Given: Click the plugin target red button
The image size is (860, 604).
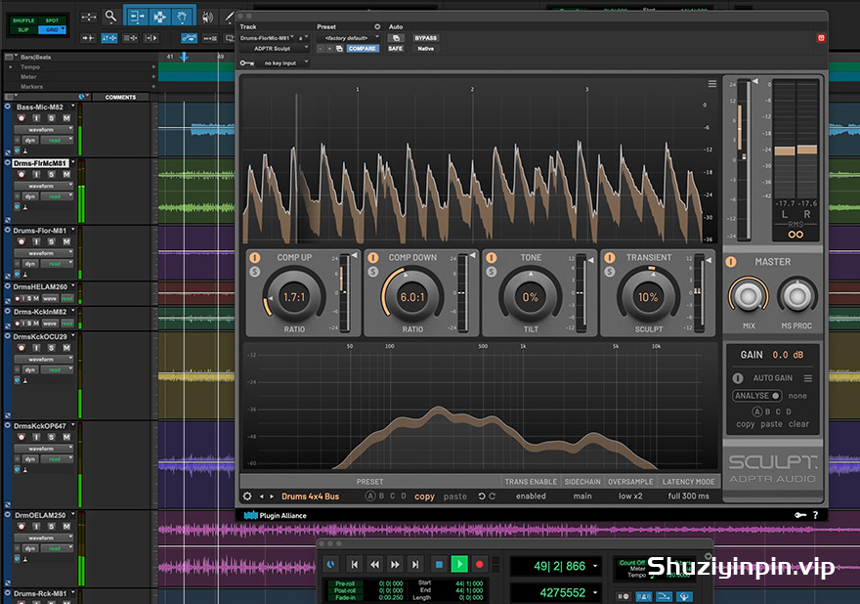Looking at the screenshot, I should pos(821,38).
